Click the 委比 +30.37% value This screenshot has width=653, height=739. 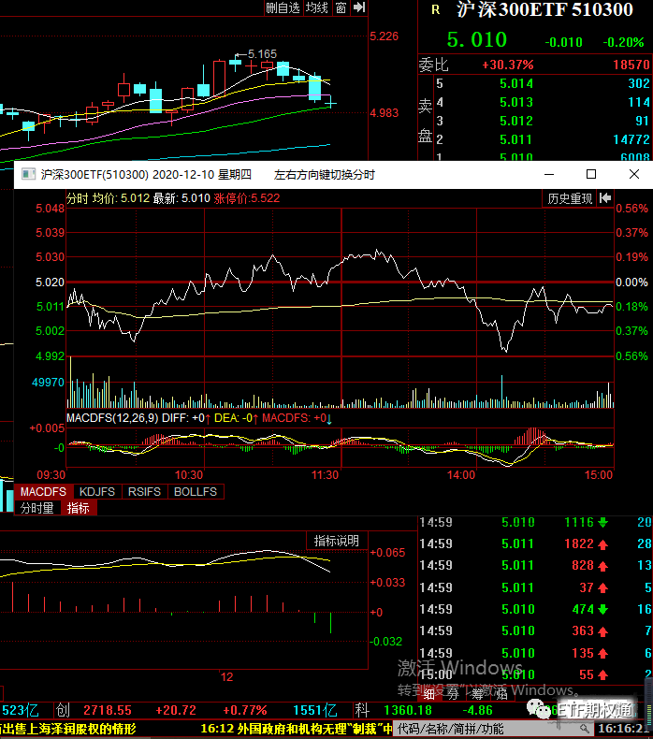pyautogui.click(x=508, y=65)
